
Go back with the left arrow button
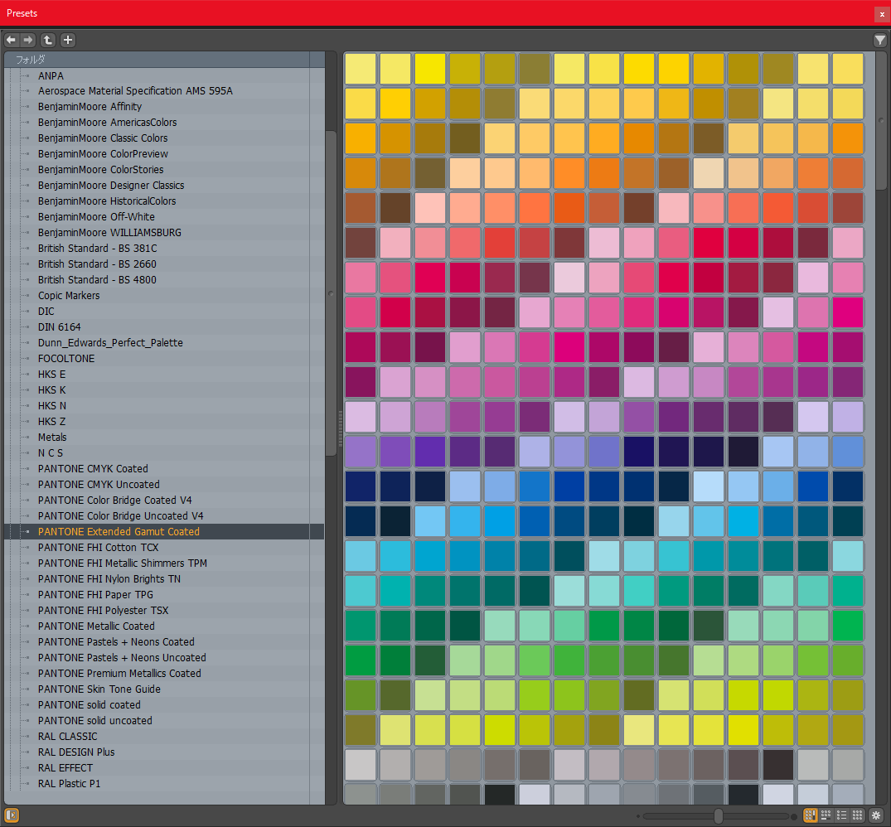[x=12, y=40]
